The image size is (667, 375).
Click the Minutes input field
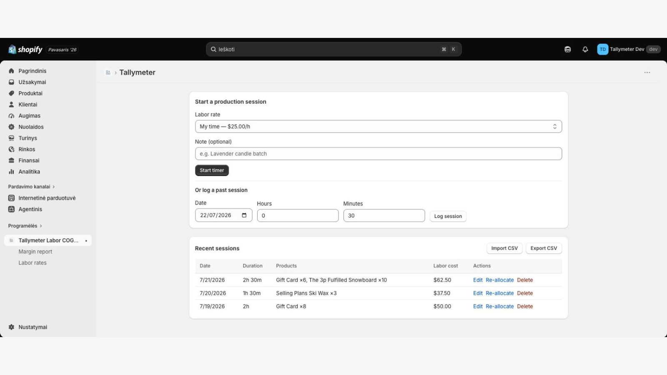[x=384, y=215]
